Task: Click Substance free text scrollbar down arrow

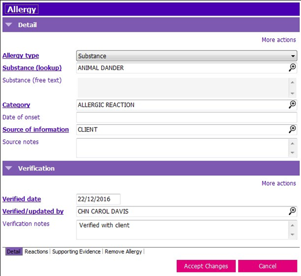Action: coord(292,93)
